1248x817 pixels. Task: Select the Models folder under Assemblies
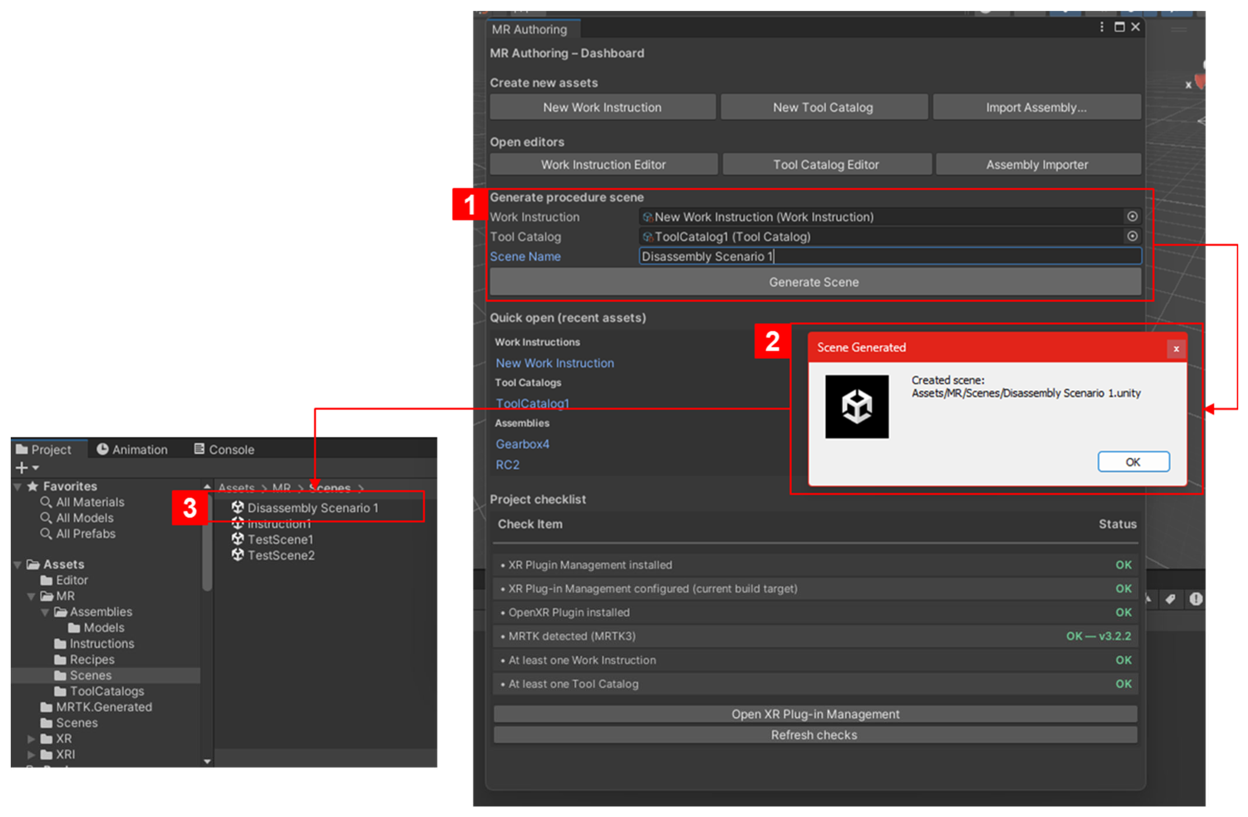tap(96, 628)
